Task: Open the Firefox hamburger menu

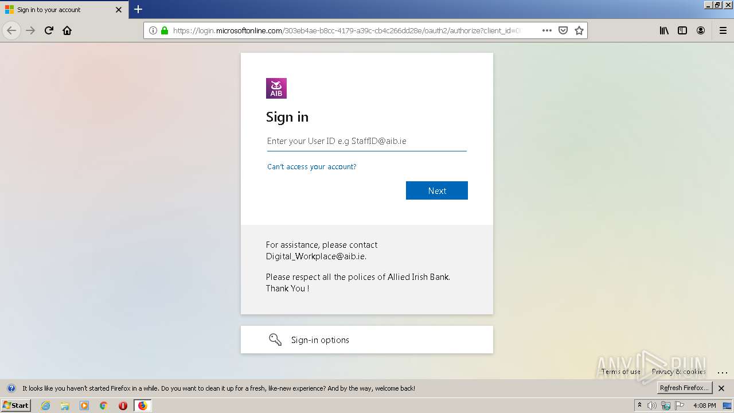Action: (723, 30)
